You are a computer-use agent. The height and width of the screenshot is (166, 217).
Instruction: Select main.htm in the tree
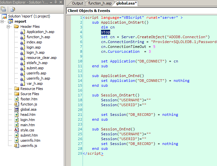coord(28,125)
